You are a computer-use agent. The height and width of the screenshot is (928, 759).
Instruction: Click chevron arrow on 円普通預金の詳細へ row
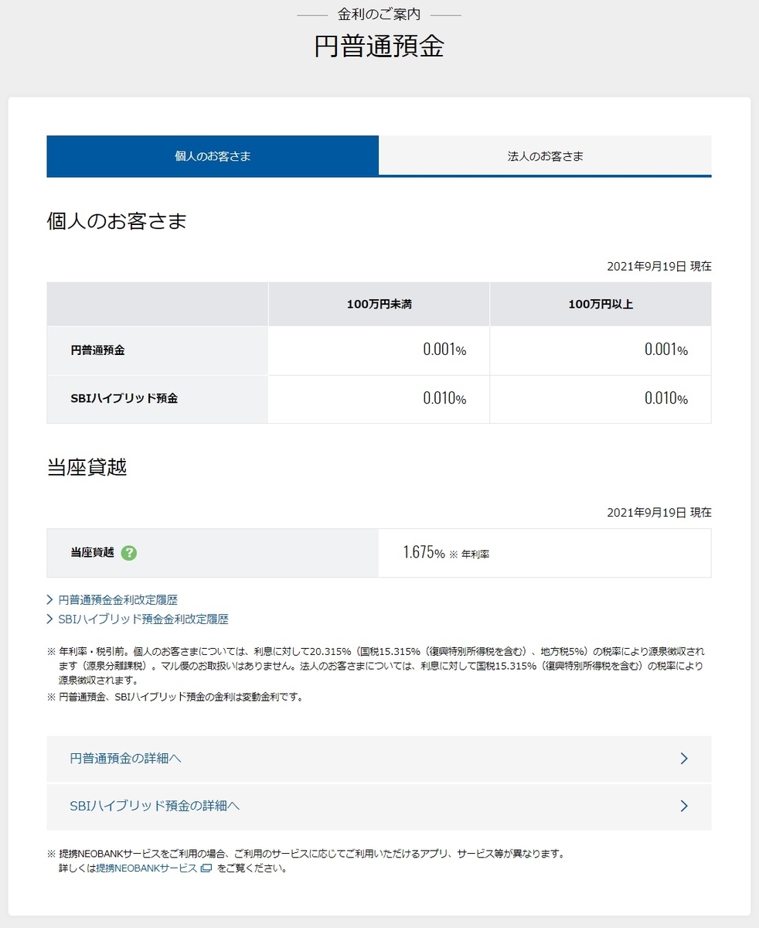(684, 759)
